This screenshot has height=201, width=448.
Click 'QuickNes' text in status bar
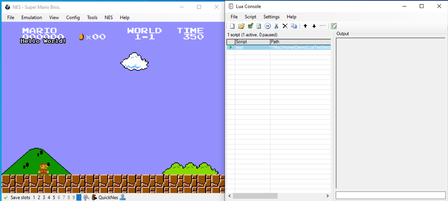point(108,197)
